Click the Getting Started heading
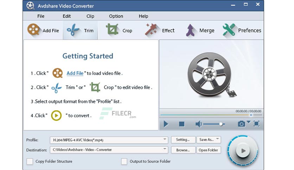The image size is (294, 170). pyautogui.click(x=88, y=56)
